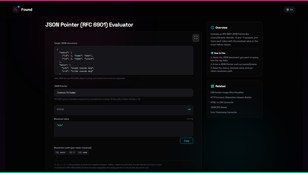Open JSON Diff Viewer link
This screenshot has height=173, width=308.
tap(219, 107)
